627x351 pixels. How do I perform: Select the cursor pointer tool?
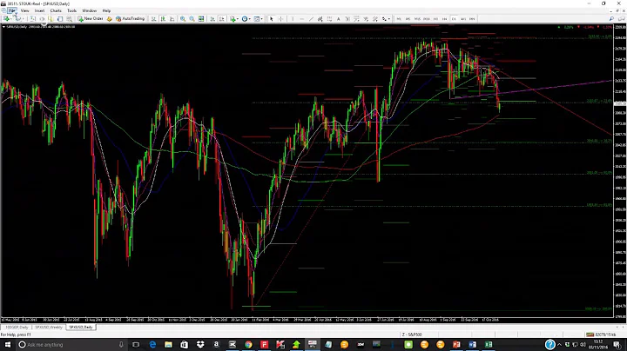[272, 19]
